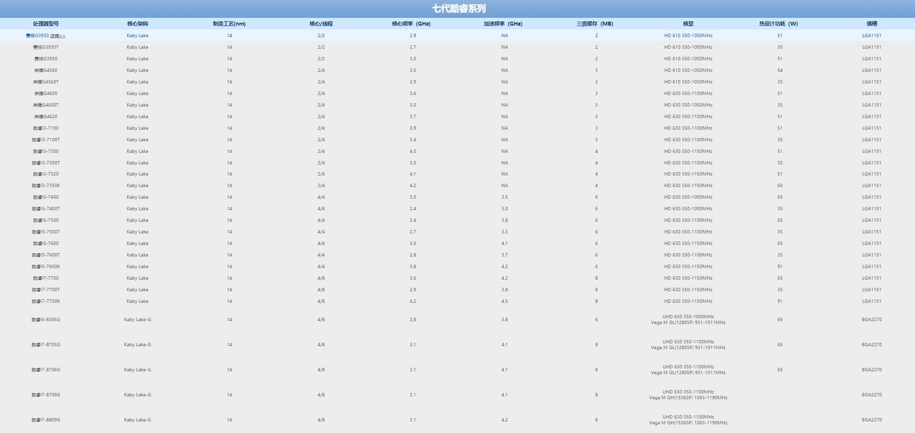Click the 酷睿i7-8809G model cell
This screenshot has height=433, width=915.
pyautogui.click(x=46, y=420)
